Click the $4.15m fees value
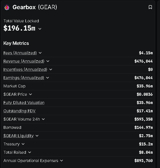 [x=146, y=53]
